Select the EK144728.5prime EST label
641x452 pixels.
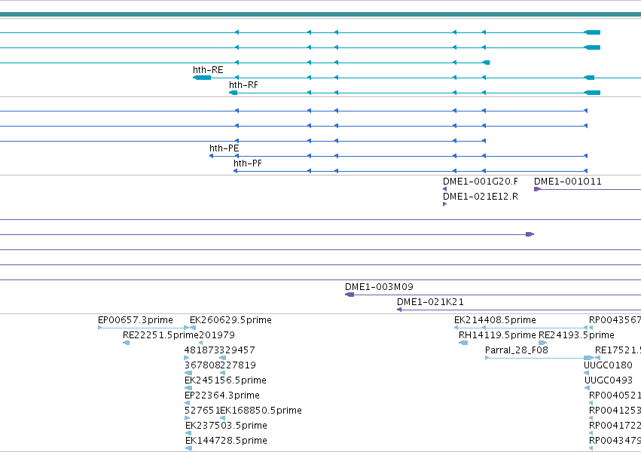pos(226,441)
